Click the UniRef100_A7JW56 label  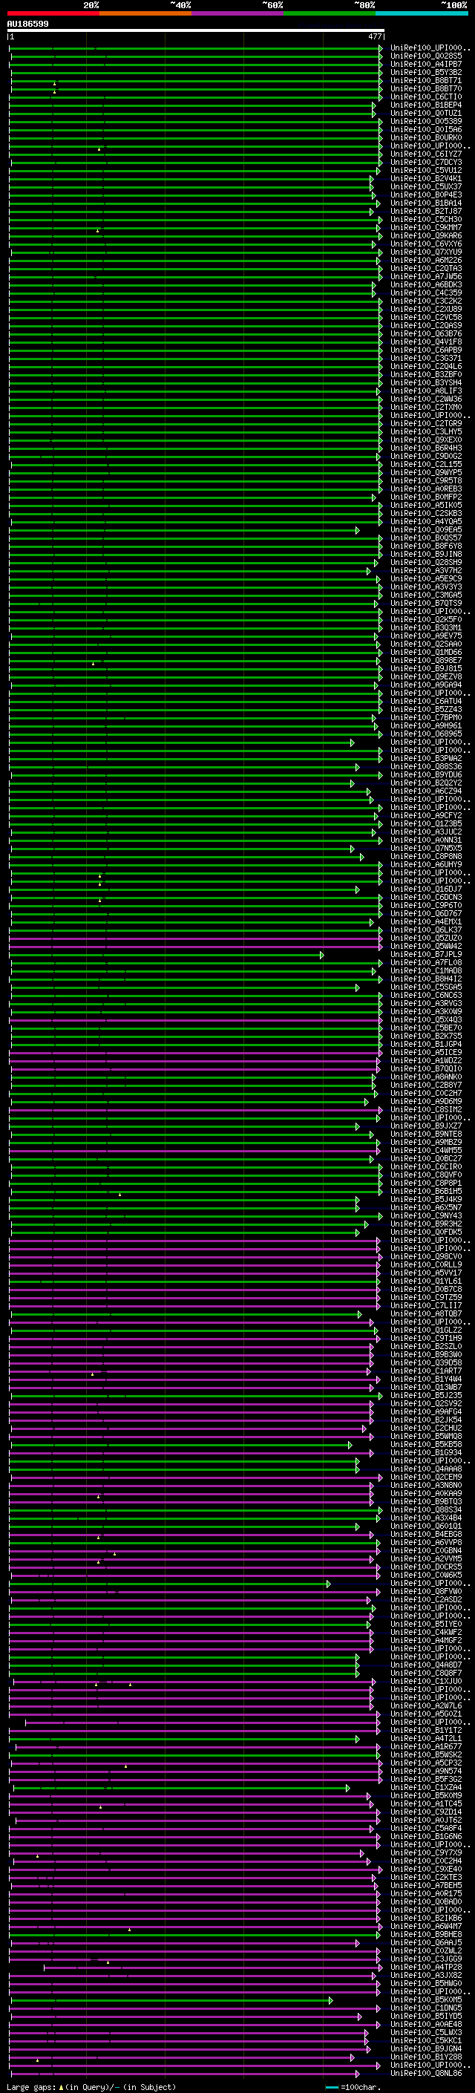[x=426, y=276]
